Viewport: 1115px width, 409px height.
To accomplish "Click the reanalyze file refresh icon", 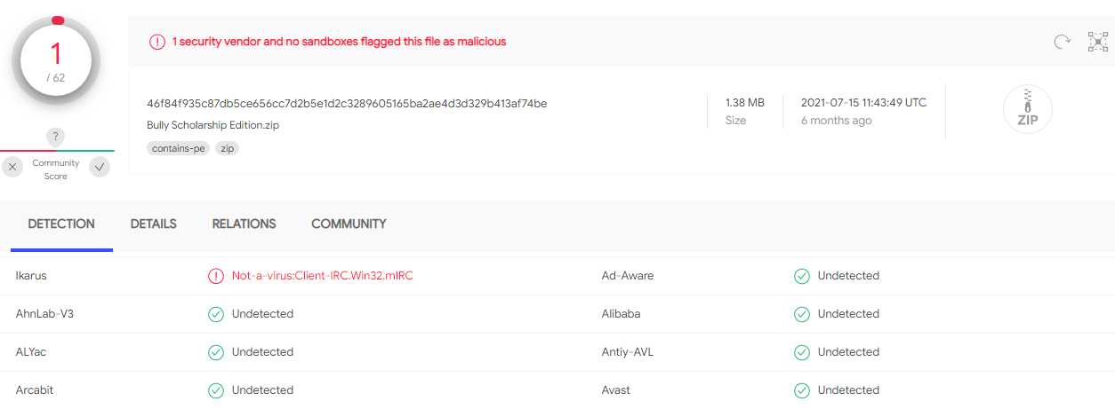I will 1062,42.
